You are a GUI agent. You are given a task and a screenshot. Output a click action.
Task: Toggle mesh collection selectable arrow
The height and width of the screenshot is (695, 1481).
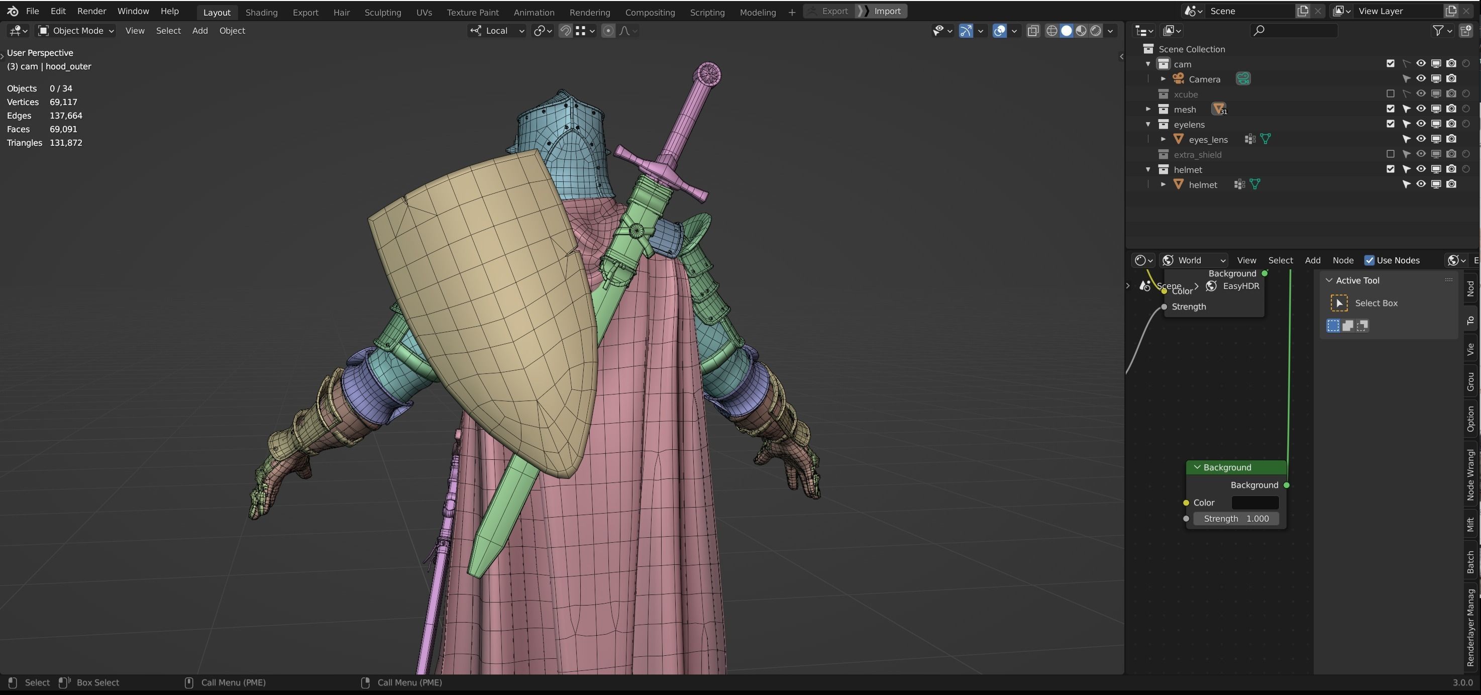coord(1406,109)
